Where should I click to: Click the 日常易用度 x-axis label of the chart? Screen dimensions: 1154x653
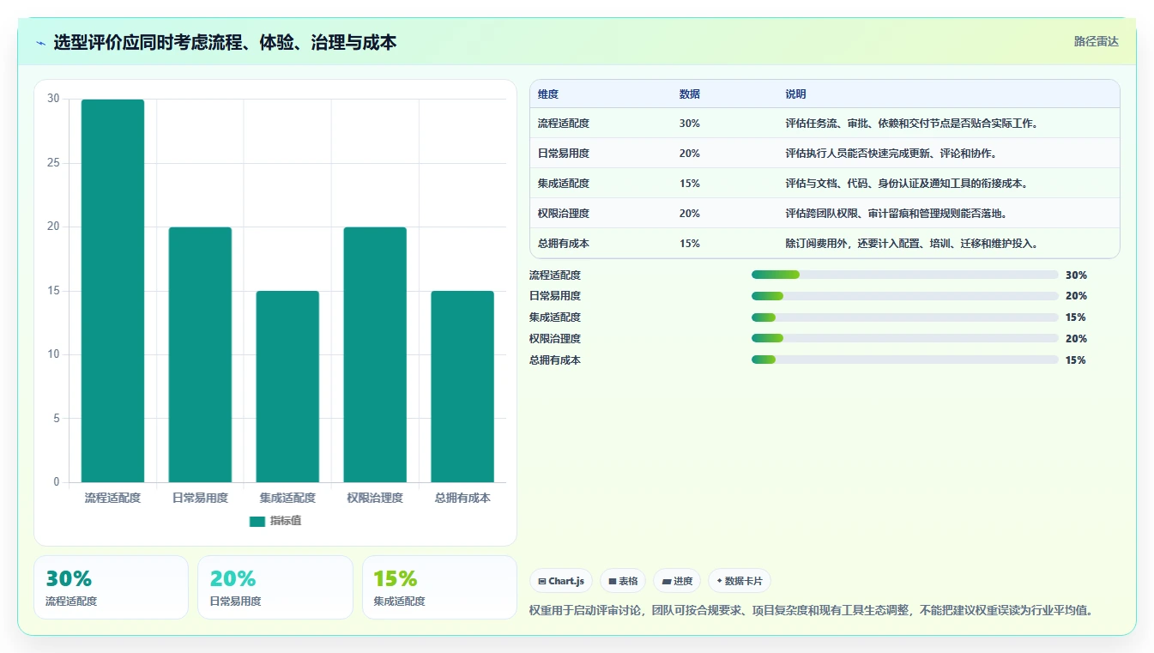tap(200, 498)
